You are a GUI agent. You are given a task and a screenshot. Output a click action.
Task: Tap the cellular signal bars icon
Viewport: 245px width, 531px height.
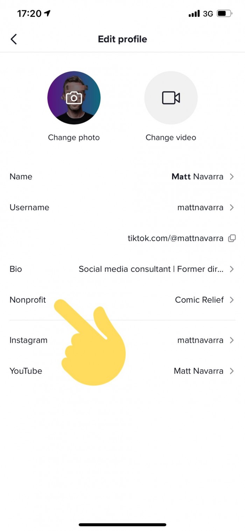pyautogui.click(x=194, y=14)
